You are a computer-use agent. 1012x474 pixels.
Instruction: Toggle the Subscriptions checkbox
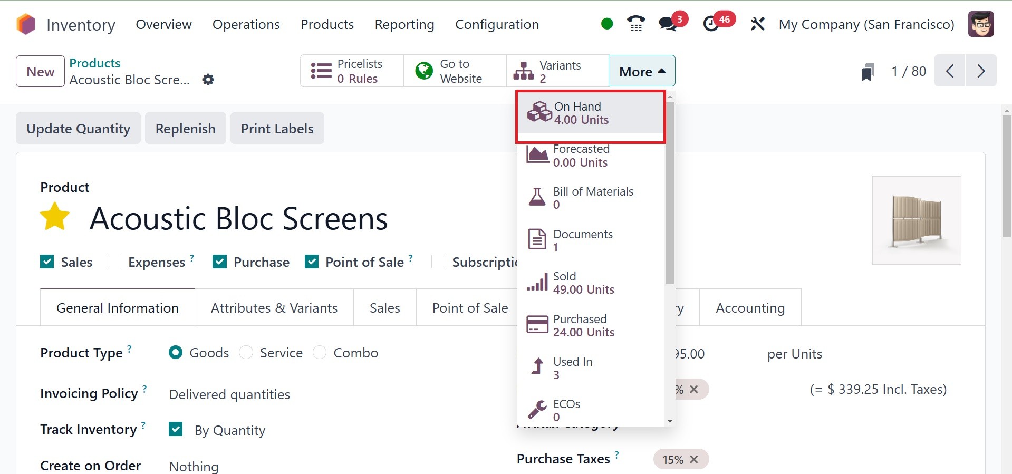(x=438, y=262)
